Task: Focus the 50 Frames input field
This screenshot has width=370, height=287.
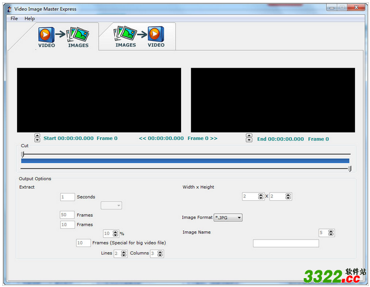Action: (67, 215)
